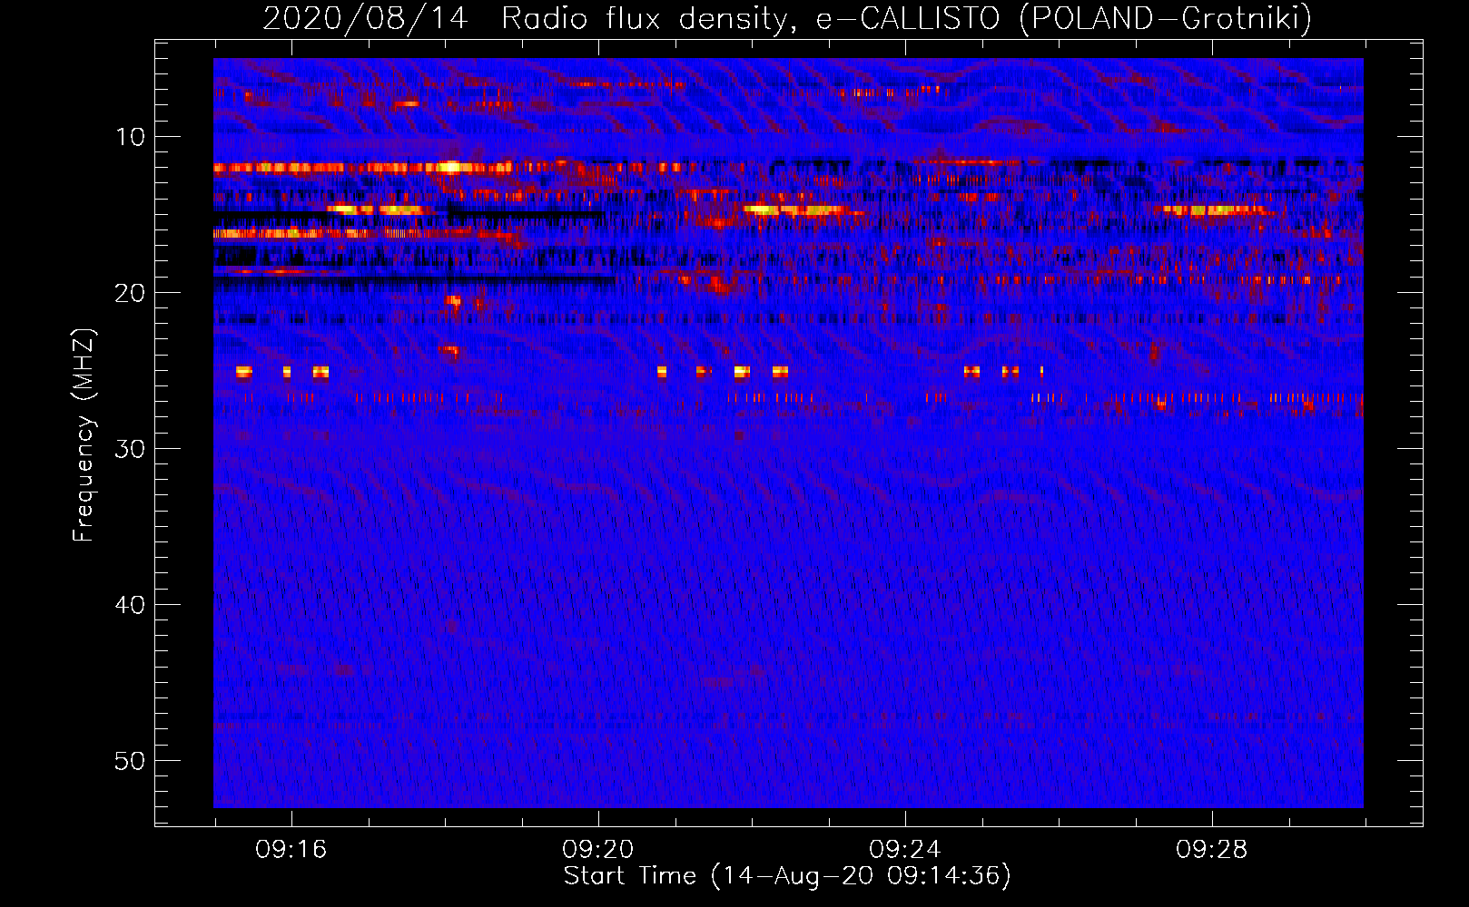This screenshot has height=907, width=1469.
Task: Click the 09:24 time tick label
Action: click(904, 850)
